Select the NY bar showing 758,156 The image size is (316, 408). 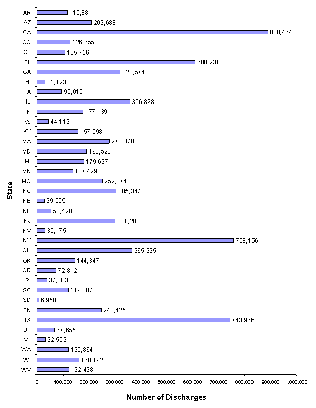pyautogui.click(x=135, y=240)
